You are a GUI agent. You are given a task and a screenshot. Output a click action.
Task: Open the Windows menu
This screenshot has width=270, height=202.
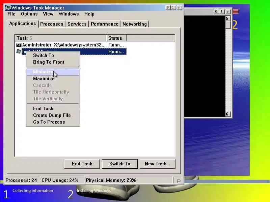[69, 14]
